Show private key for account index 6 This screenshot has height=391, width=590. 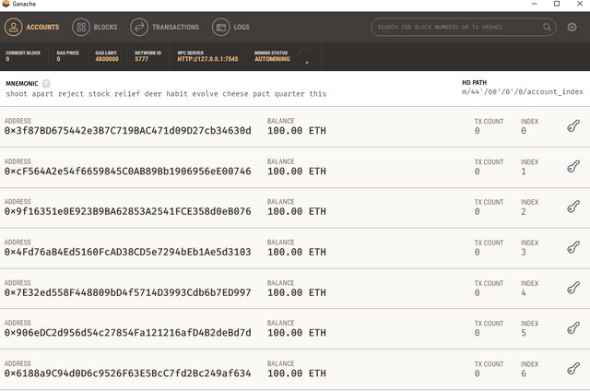(x=573, y=369)
